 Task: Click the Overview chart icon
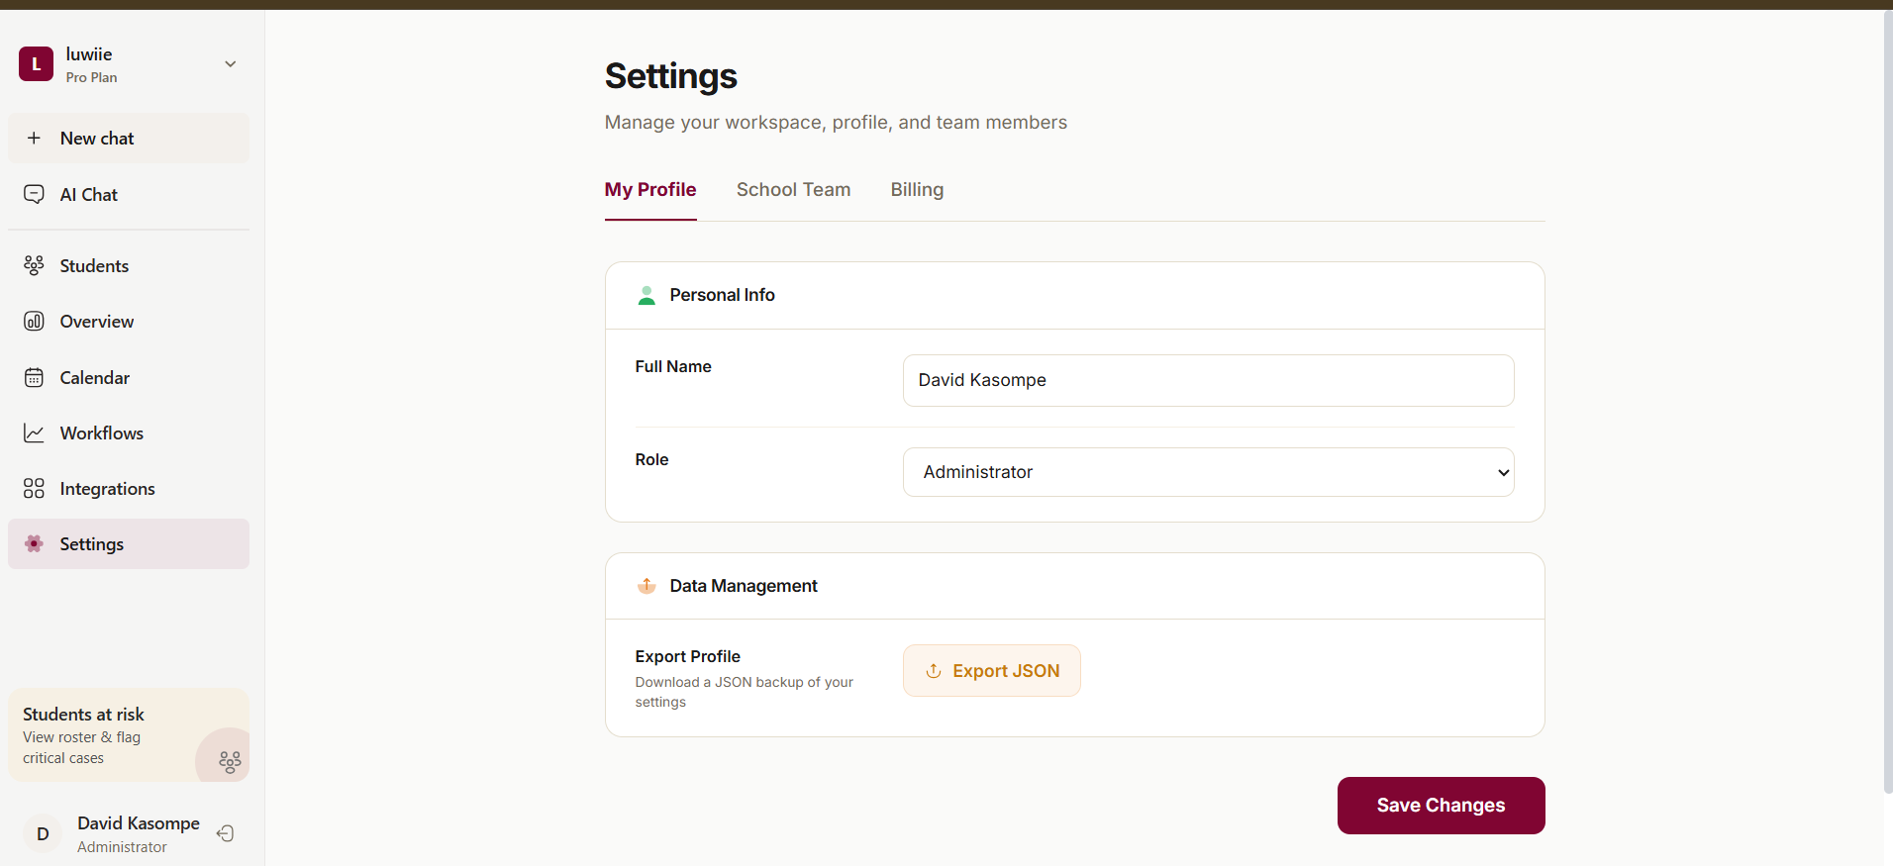(x=34, y=322)
